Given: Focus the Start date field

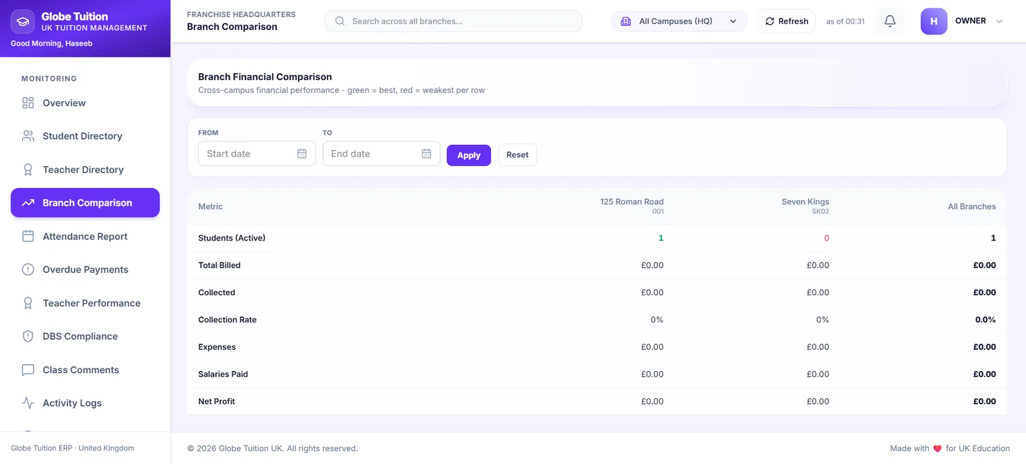Looking at the screenshot, I should coord(256,154).
